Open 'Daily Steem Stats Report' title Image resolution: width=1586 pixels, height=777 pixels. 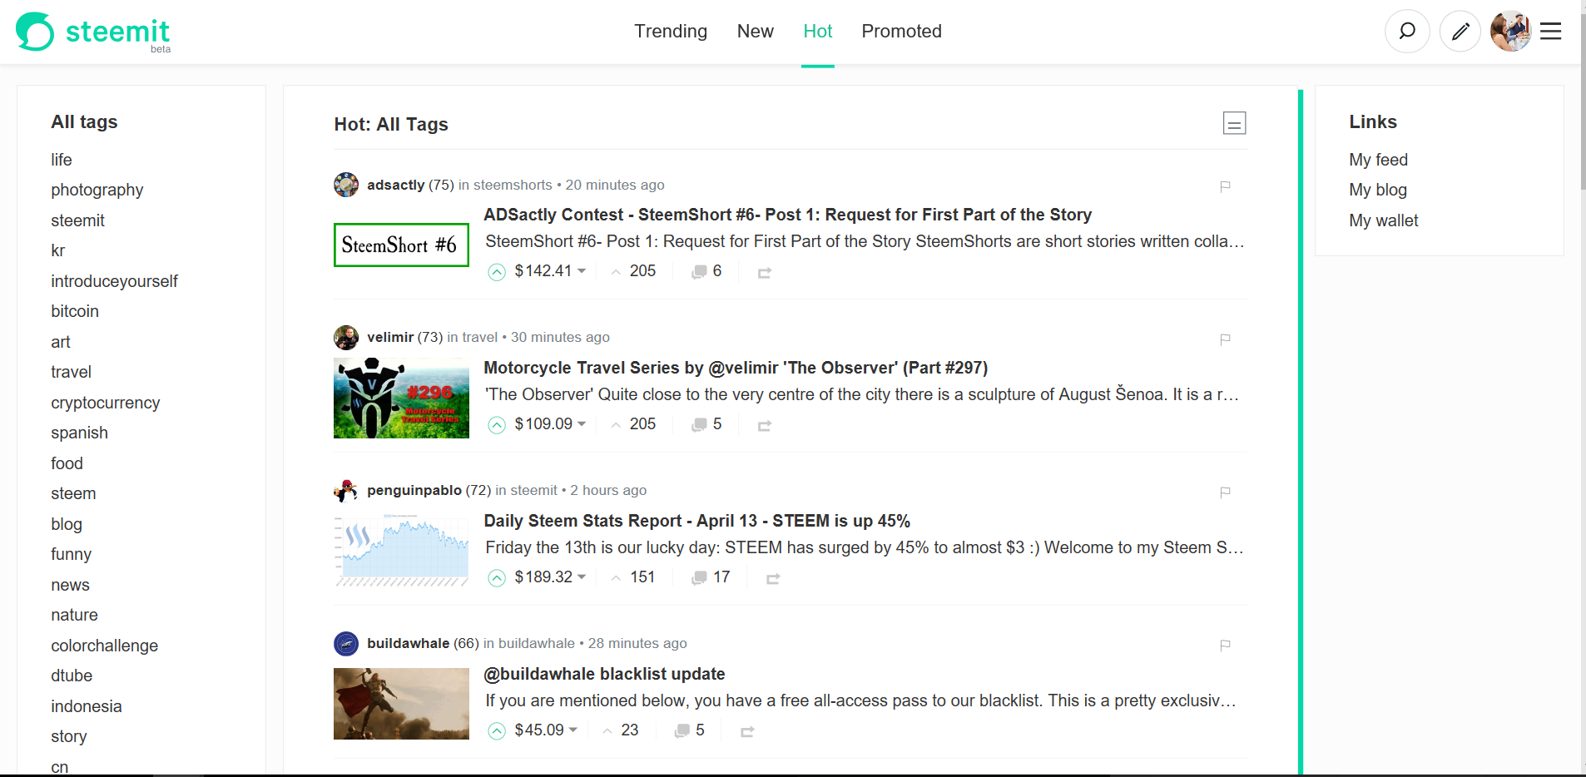(x=697, y=521)
